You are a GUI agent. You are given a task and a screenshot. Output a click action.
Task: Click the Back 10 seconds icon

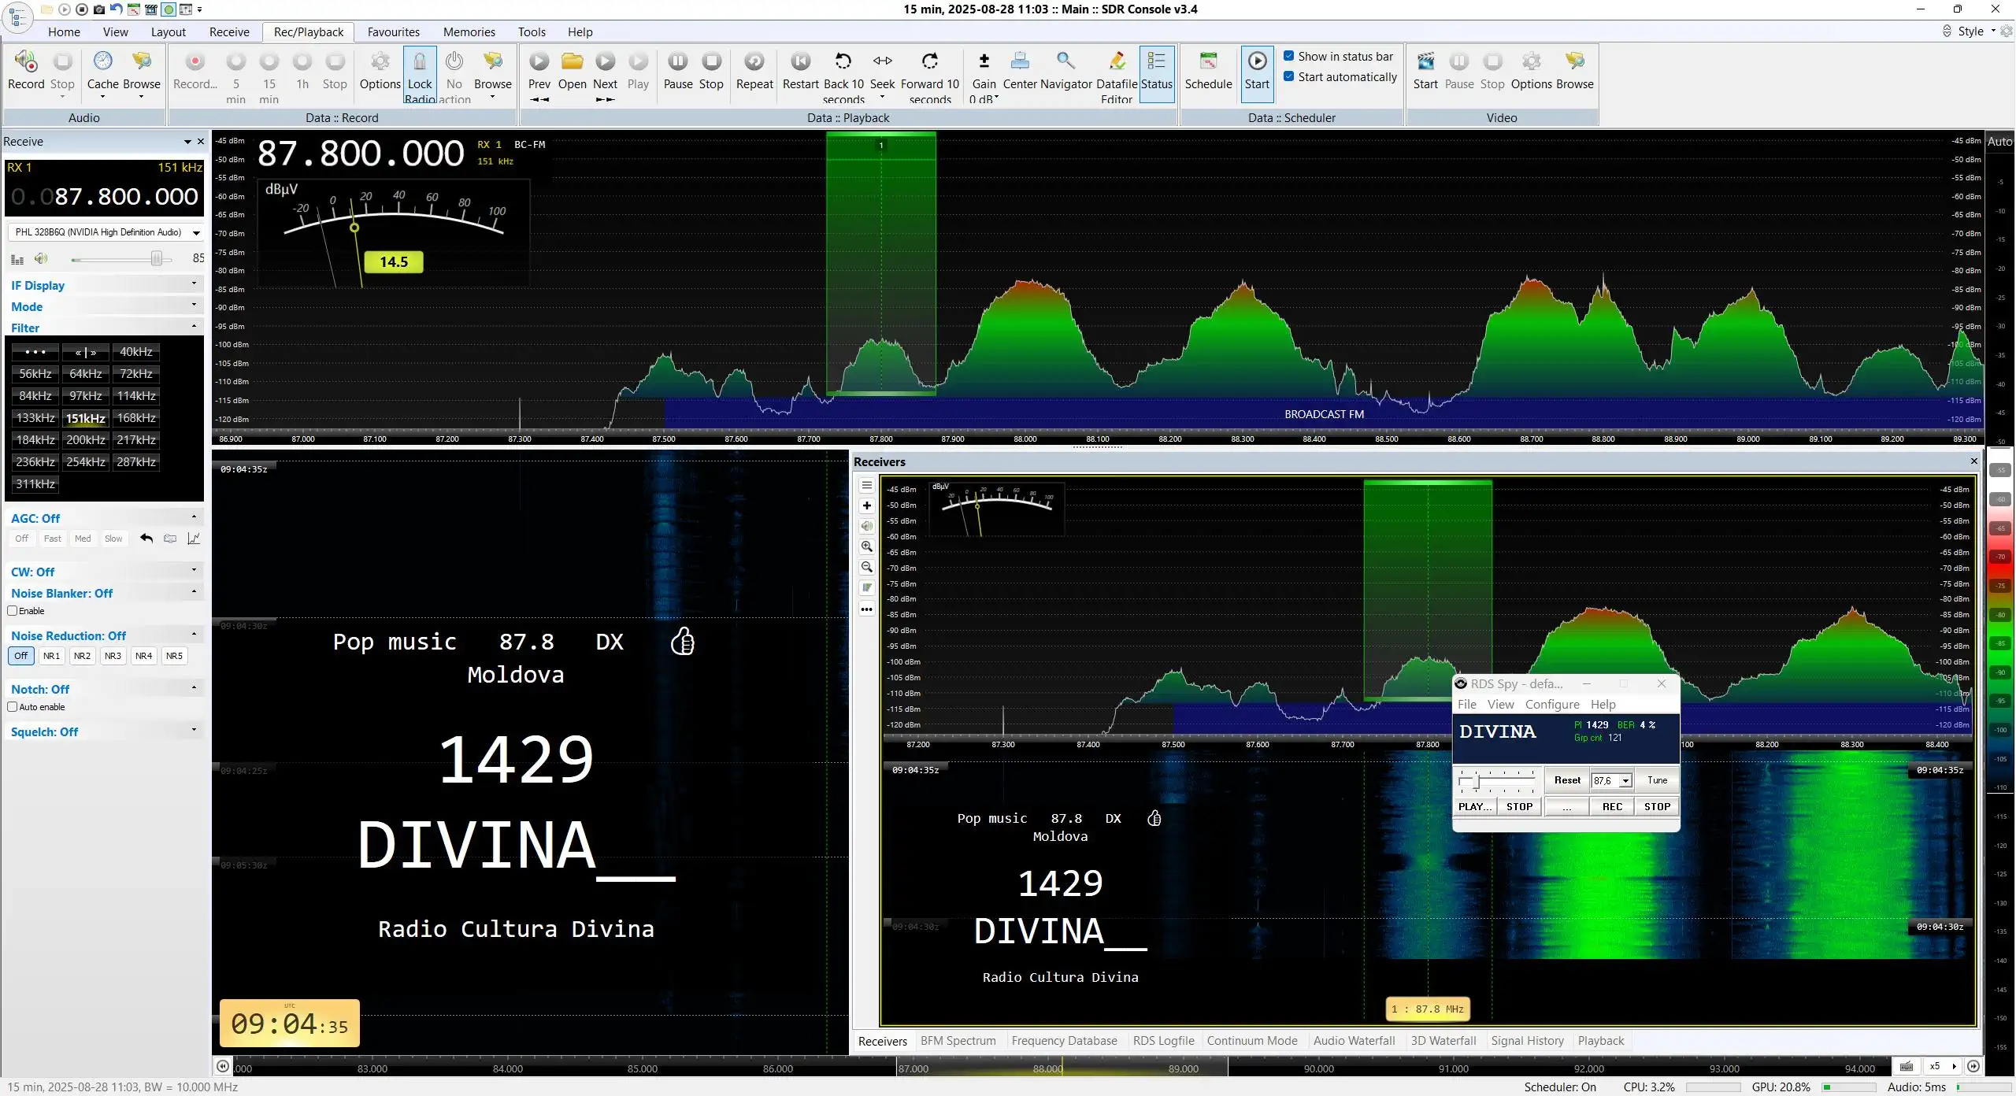(x=843, y=61)
